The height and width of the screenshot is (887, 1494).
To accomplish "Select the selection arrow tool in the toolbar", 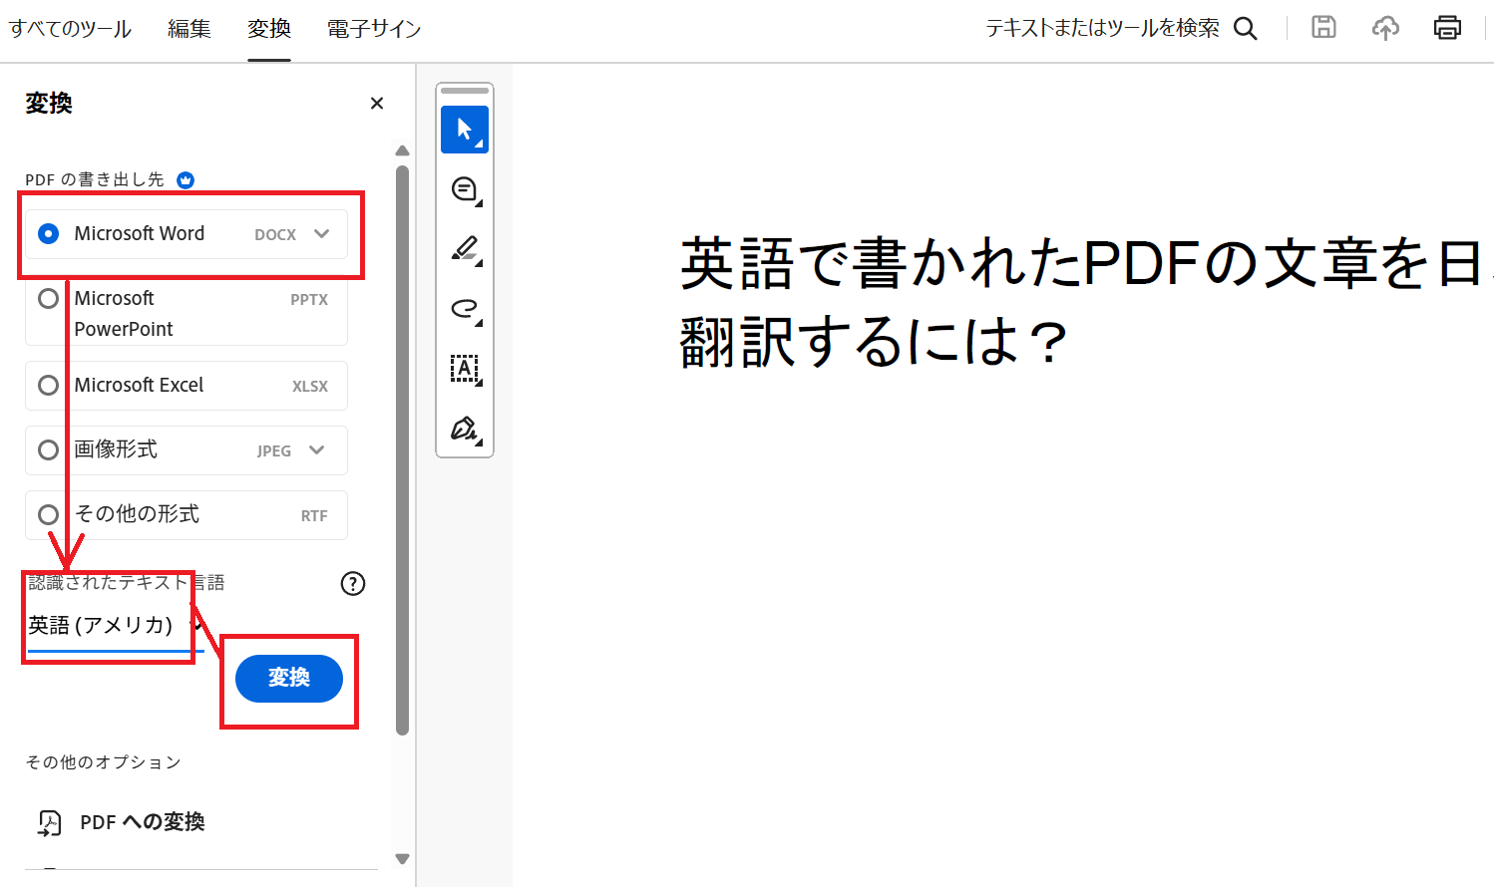I will click(464, 129).
